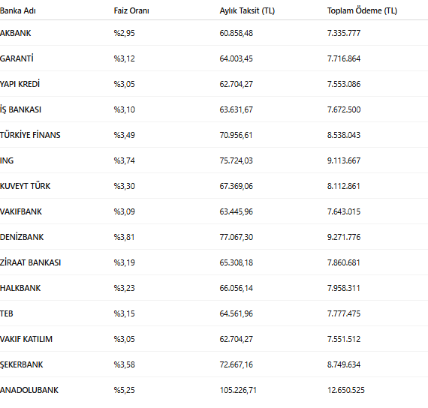Click TEB interest rate %3,15

click(x=124, y=313)
